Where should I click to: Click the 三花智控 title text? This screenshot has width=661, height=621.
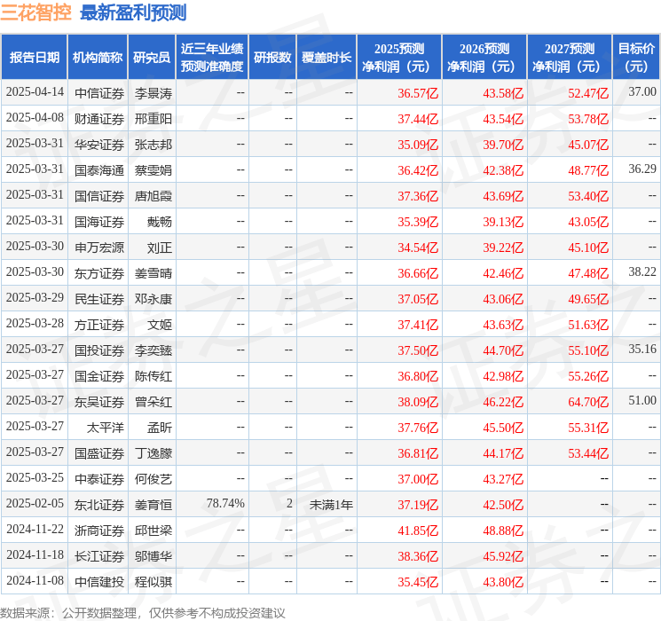click(x=35, y=12)
